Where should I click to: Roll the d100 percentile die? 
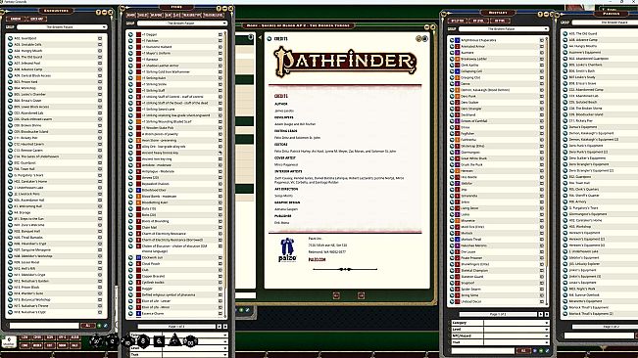190,342
